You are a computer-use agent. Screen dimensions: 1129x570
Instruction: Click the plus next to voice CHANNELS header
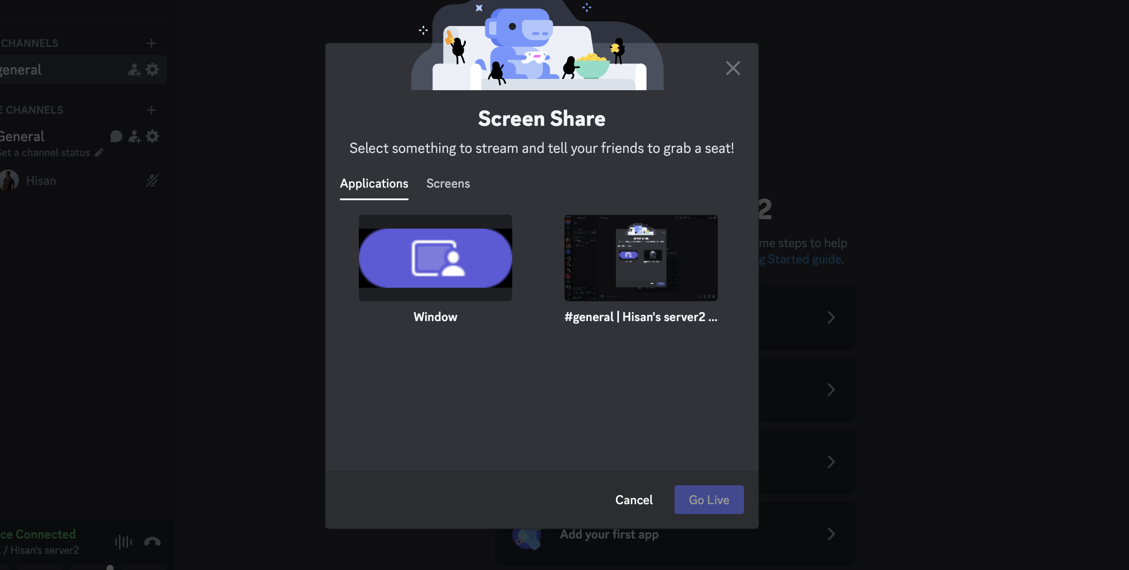(151, 110)
